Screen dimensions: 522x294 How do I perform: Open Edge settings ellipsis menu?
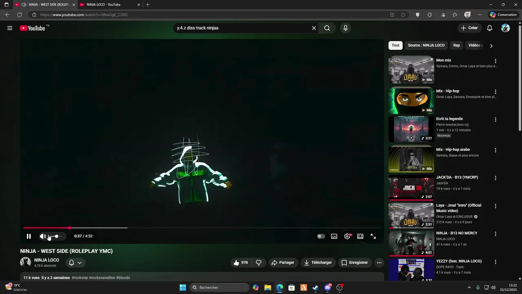click(480, 15)
